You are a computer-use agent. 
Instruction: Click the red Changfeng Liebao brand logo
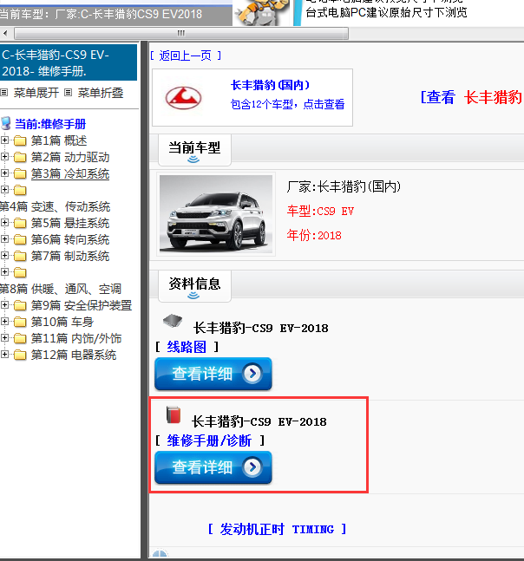(x=183, y=98)
